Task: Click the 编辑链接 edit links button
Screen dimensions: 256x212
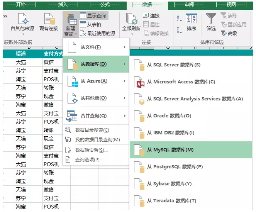Action: tap(156, 34)
